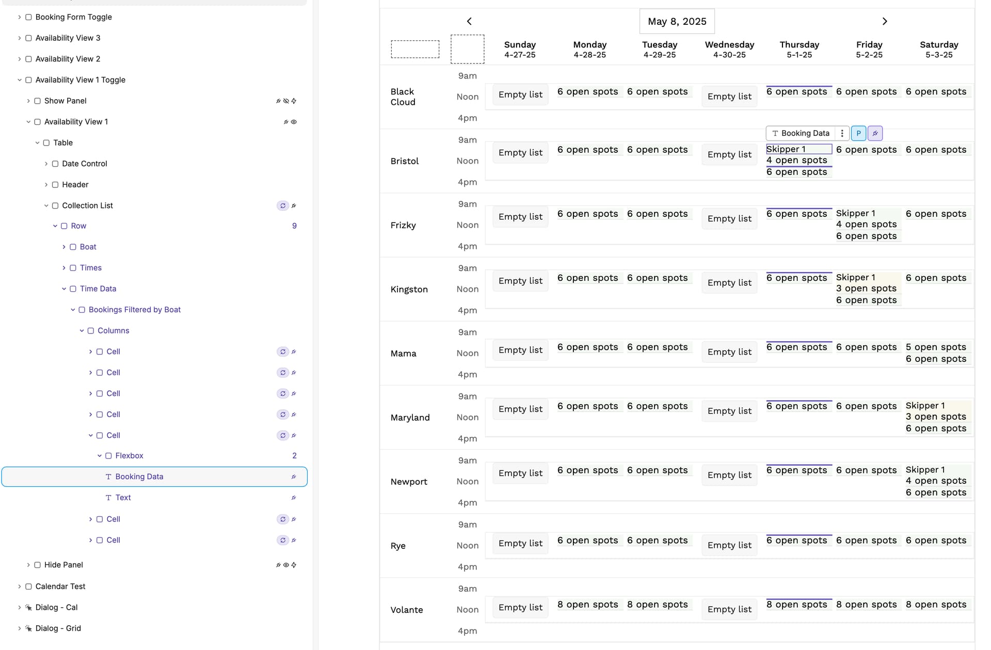Image resolution: width=991 pixels, height=650 pixels.
Task: Click the number 2 on the Flexbox tree item
Action: (x=294, y=456)
